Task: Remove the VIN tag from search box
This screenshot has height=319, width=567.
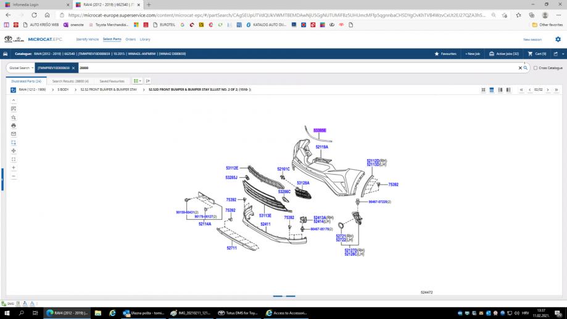Action: click(x=73, y=68)
